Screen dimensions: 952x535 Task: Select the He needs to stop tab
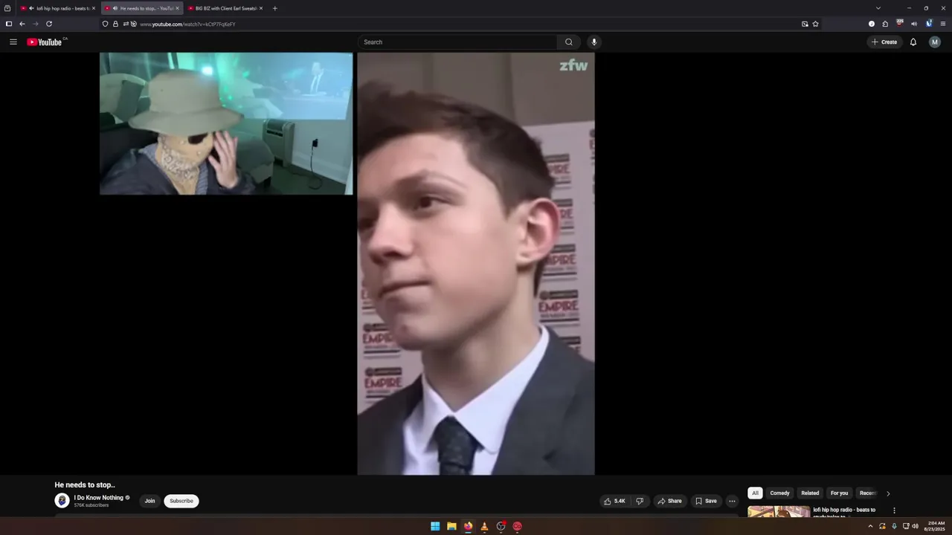click(x=142, y=8)
